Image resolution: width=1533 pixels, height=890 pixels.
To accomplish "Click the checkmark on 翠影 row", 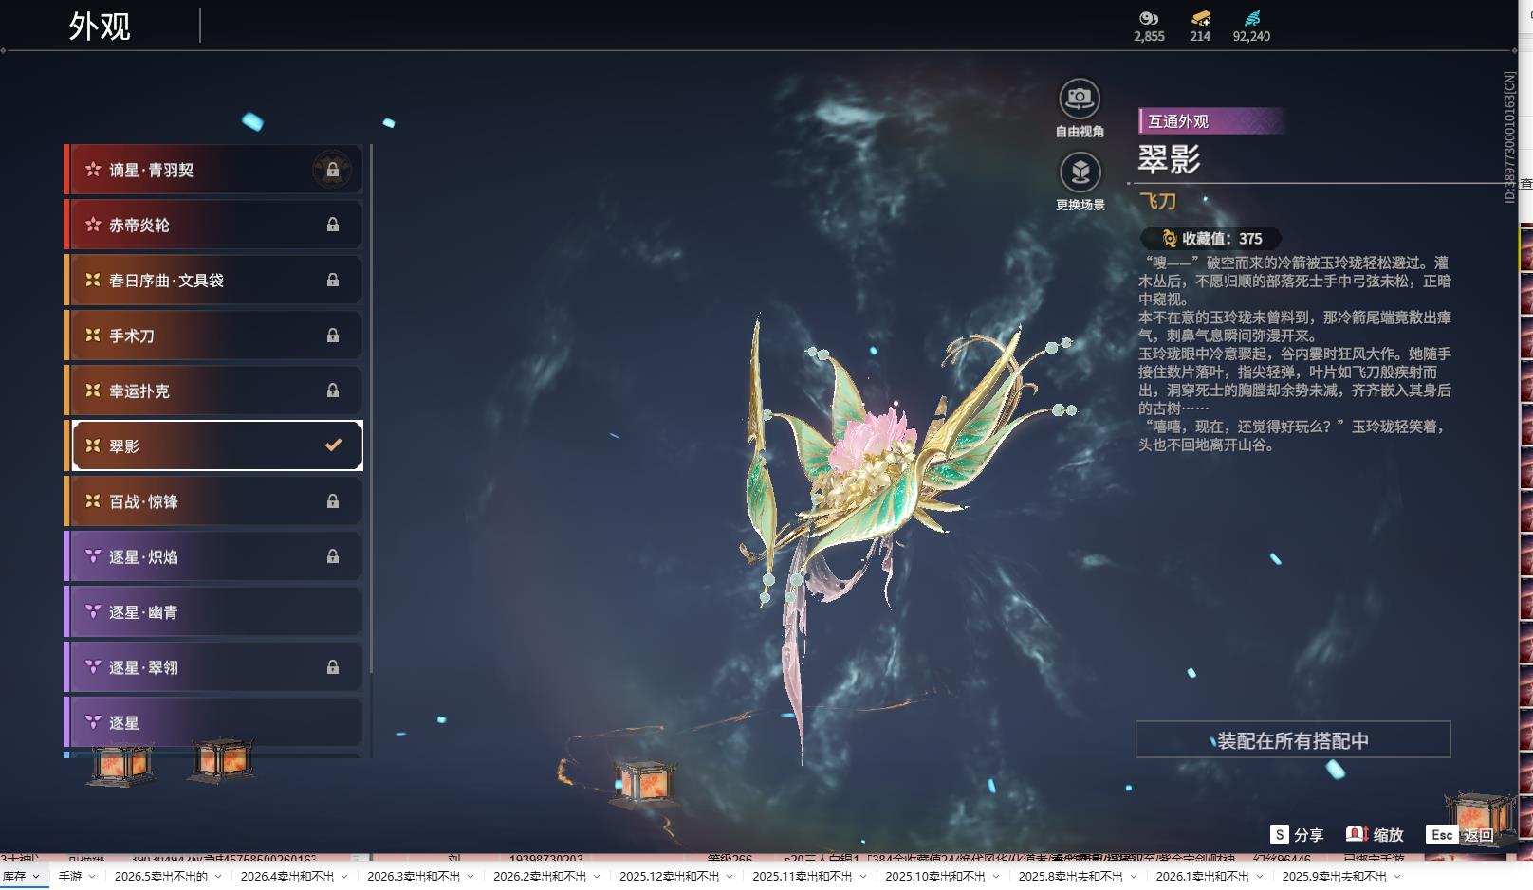I will (x=333, y=445).
